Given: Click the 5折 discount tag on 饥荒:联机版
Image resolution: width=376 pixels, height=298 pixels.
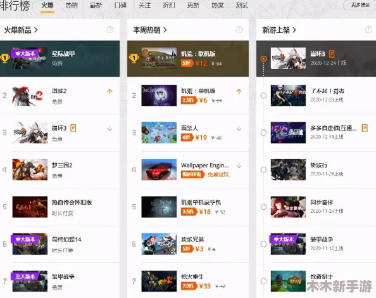Looking at the screenshot, I should [187, 63].
